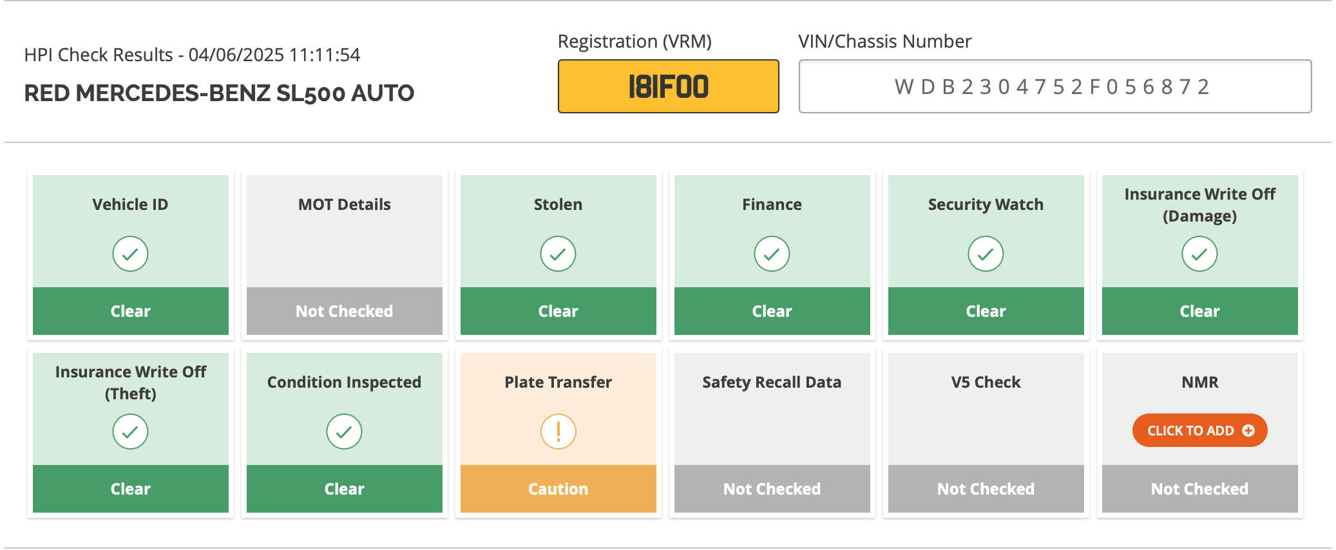Open Safety Recall Data Not Checked bar
Image resolution: width=1336 pixels, height=550 pixels.
pyautogui.click(x=772, y=489)
